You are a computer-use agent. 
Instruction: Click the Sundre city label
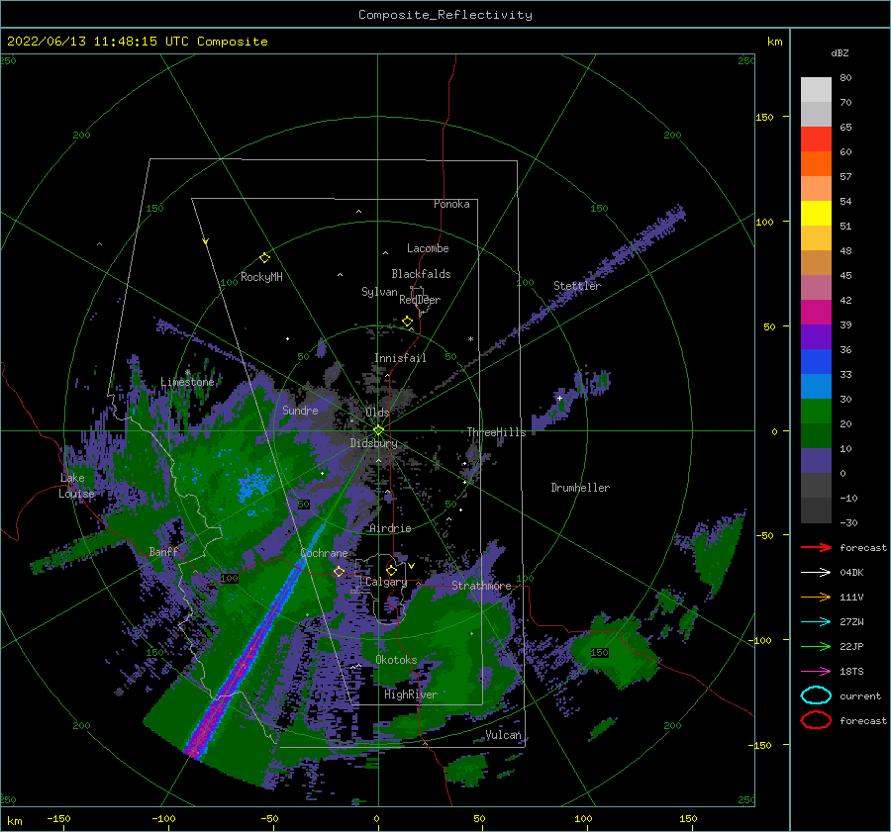point(300,410)
